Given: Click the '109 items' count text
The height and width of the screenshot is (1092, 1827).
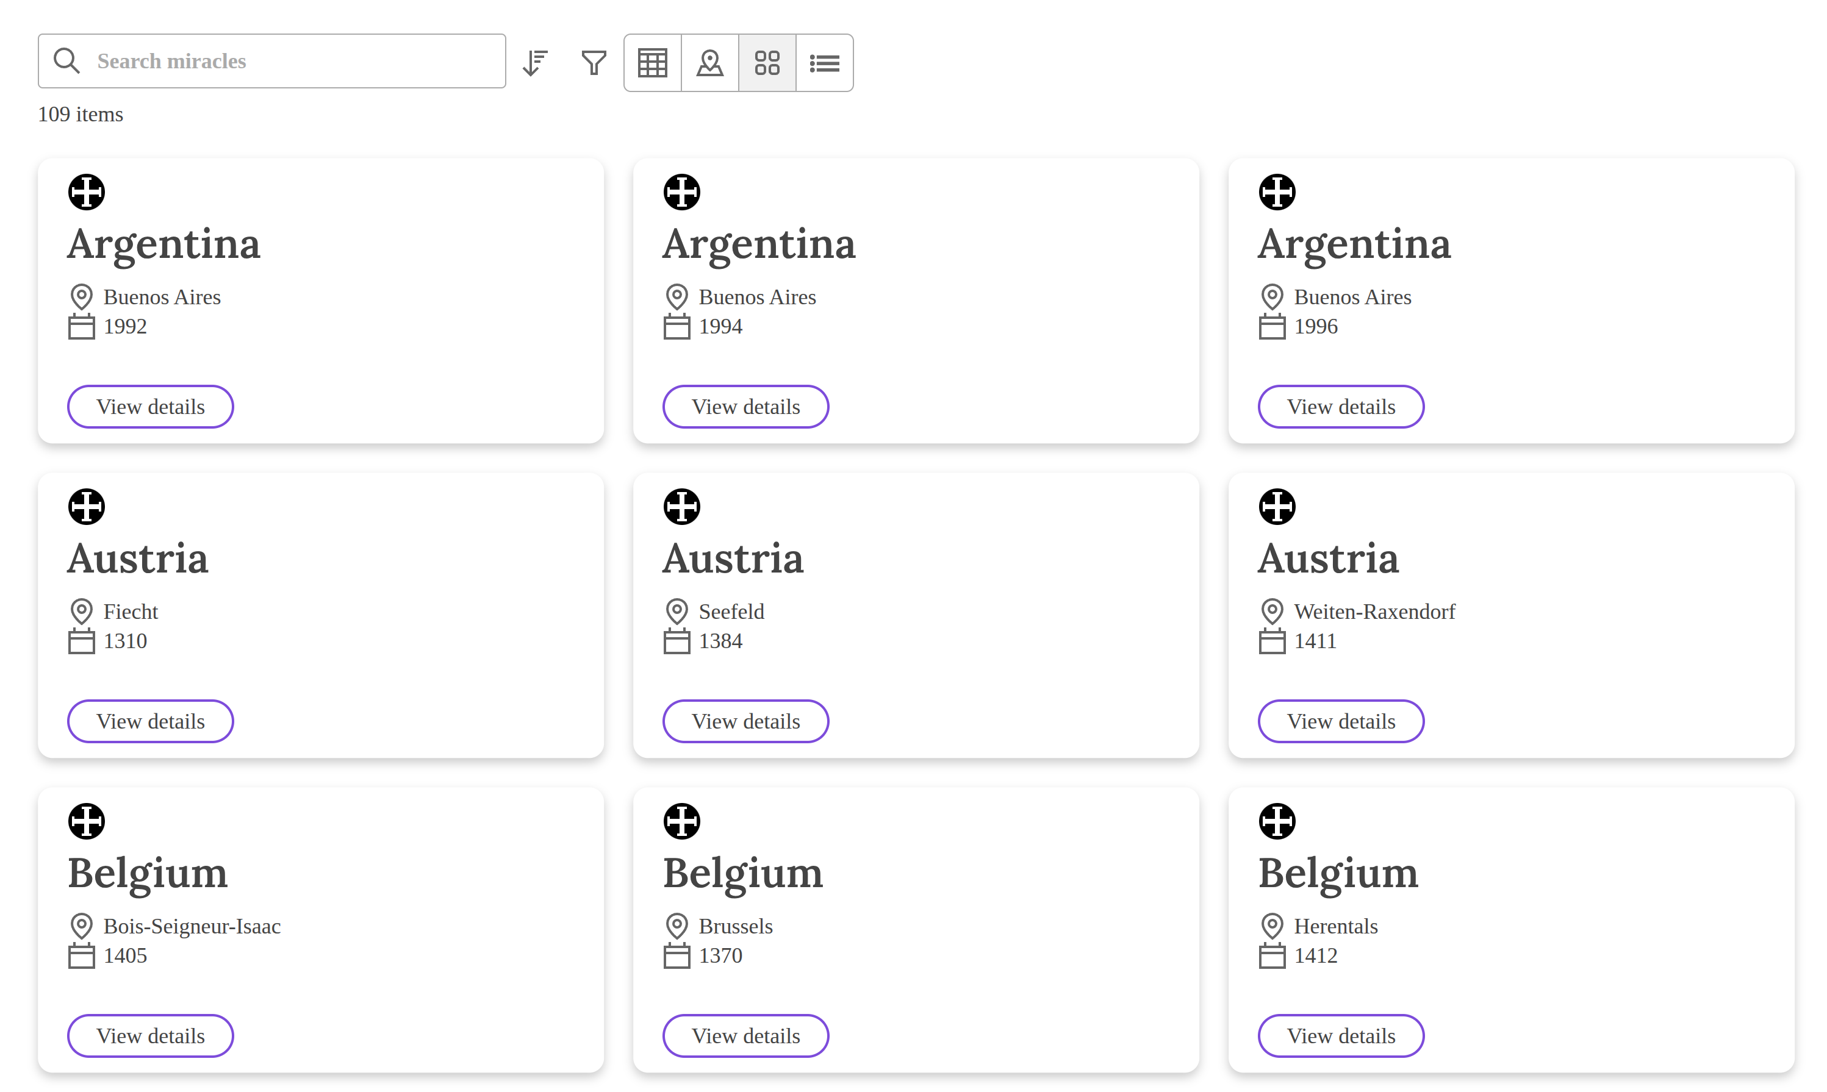Looking at the screenshot, I should 81,114.
